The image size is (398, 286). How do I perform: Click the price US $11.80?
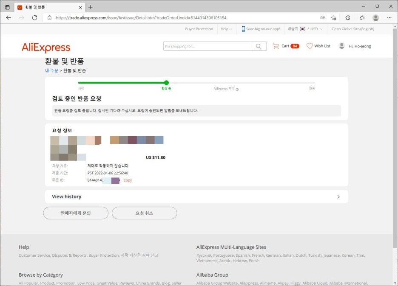(x=156, y=157)
